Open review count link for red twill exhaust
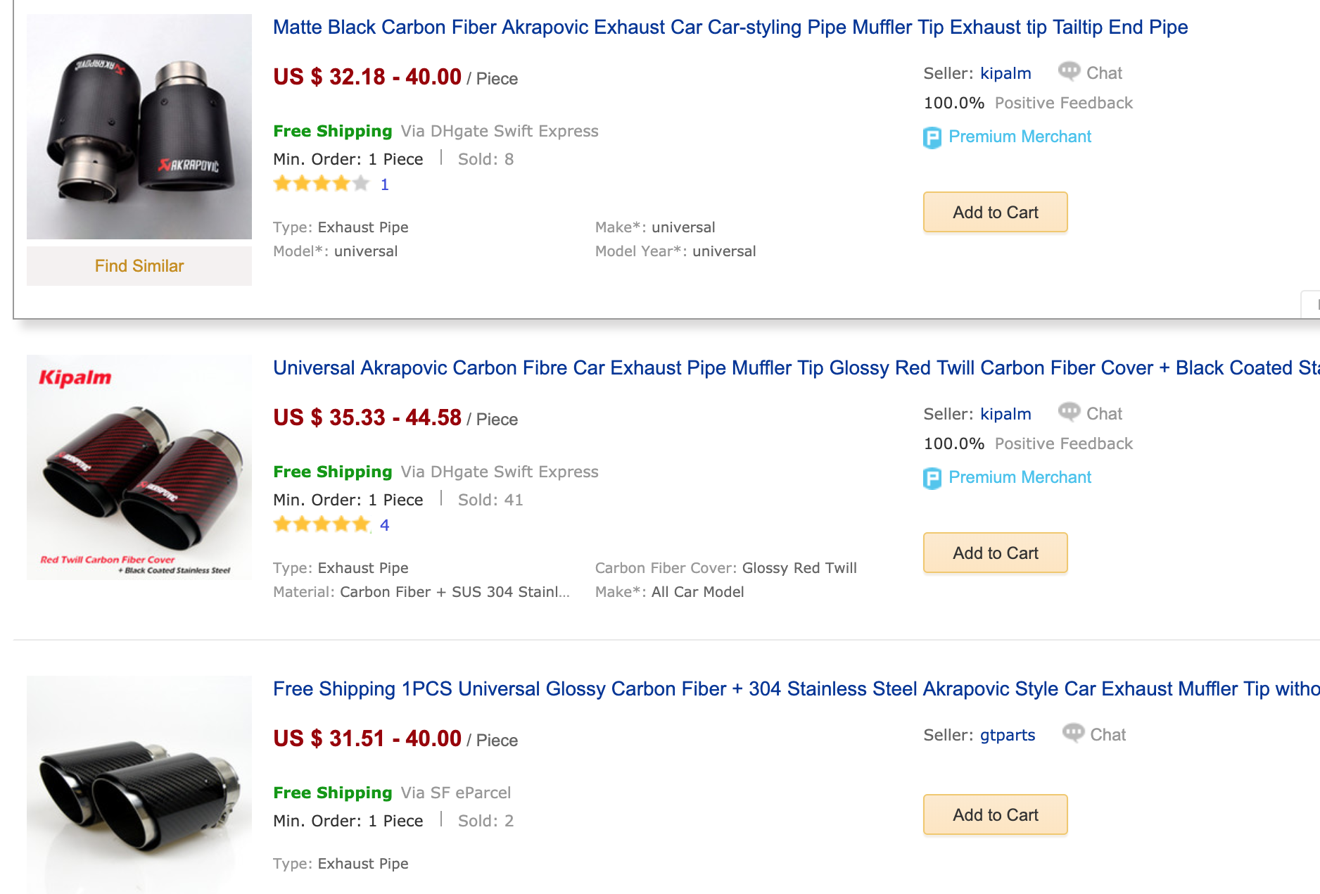This screenshot has width=1320, height=894. point(384,525)
